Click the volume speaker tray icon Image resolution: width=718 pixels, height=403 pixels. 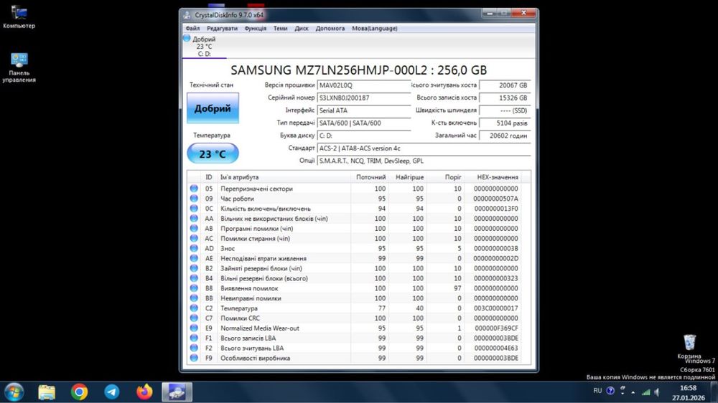coord(657,392)
